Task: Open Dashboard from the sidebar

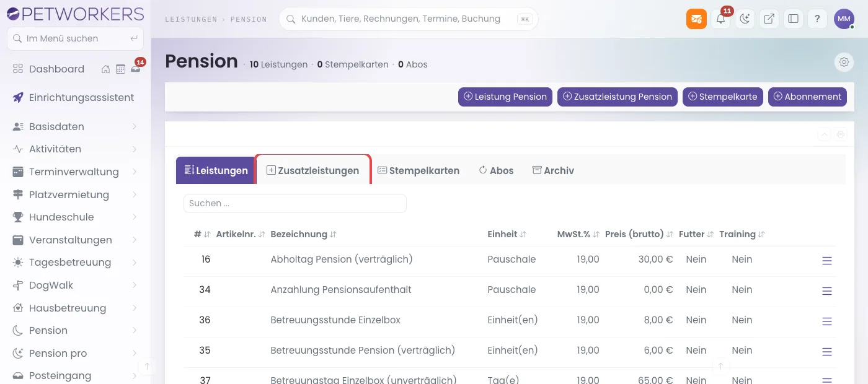Action: click(x=56, y=69)
